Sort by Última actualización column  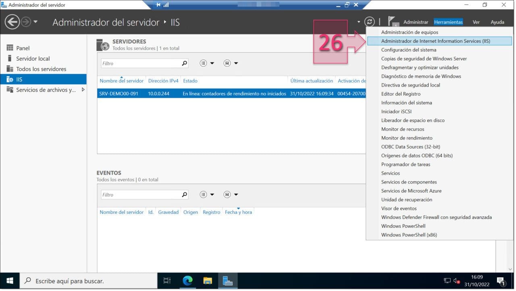pos(312,81)
